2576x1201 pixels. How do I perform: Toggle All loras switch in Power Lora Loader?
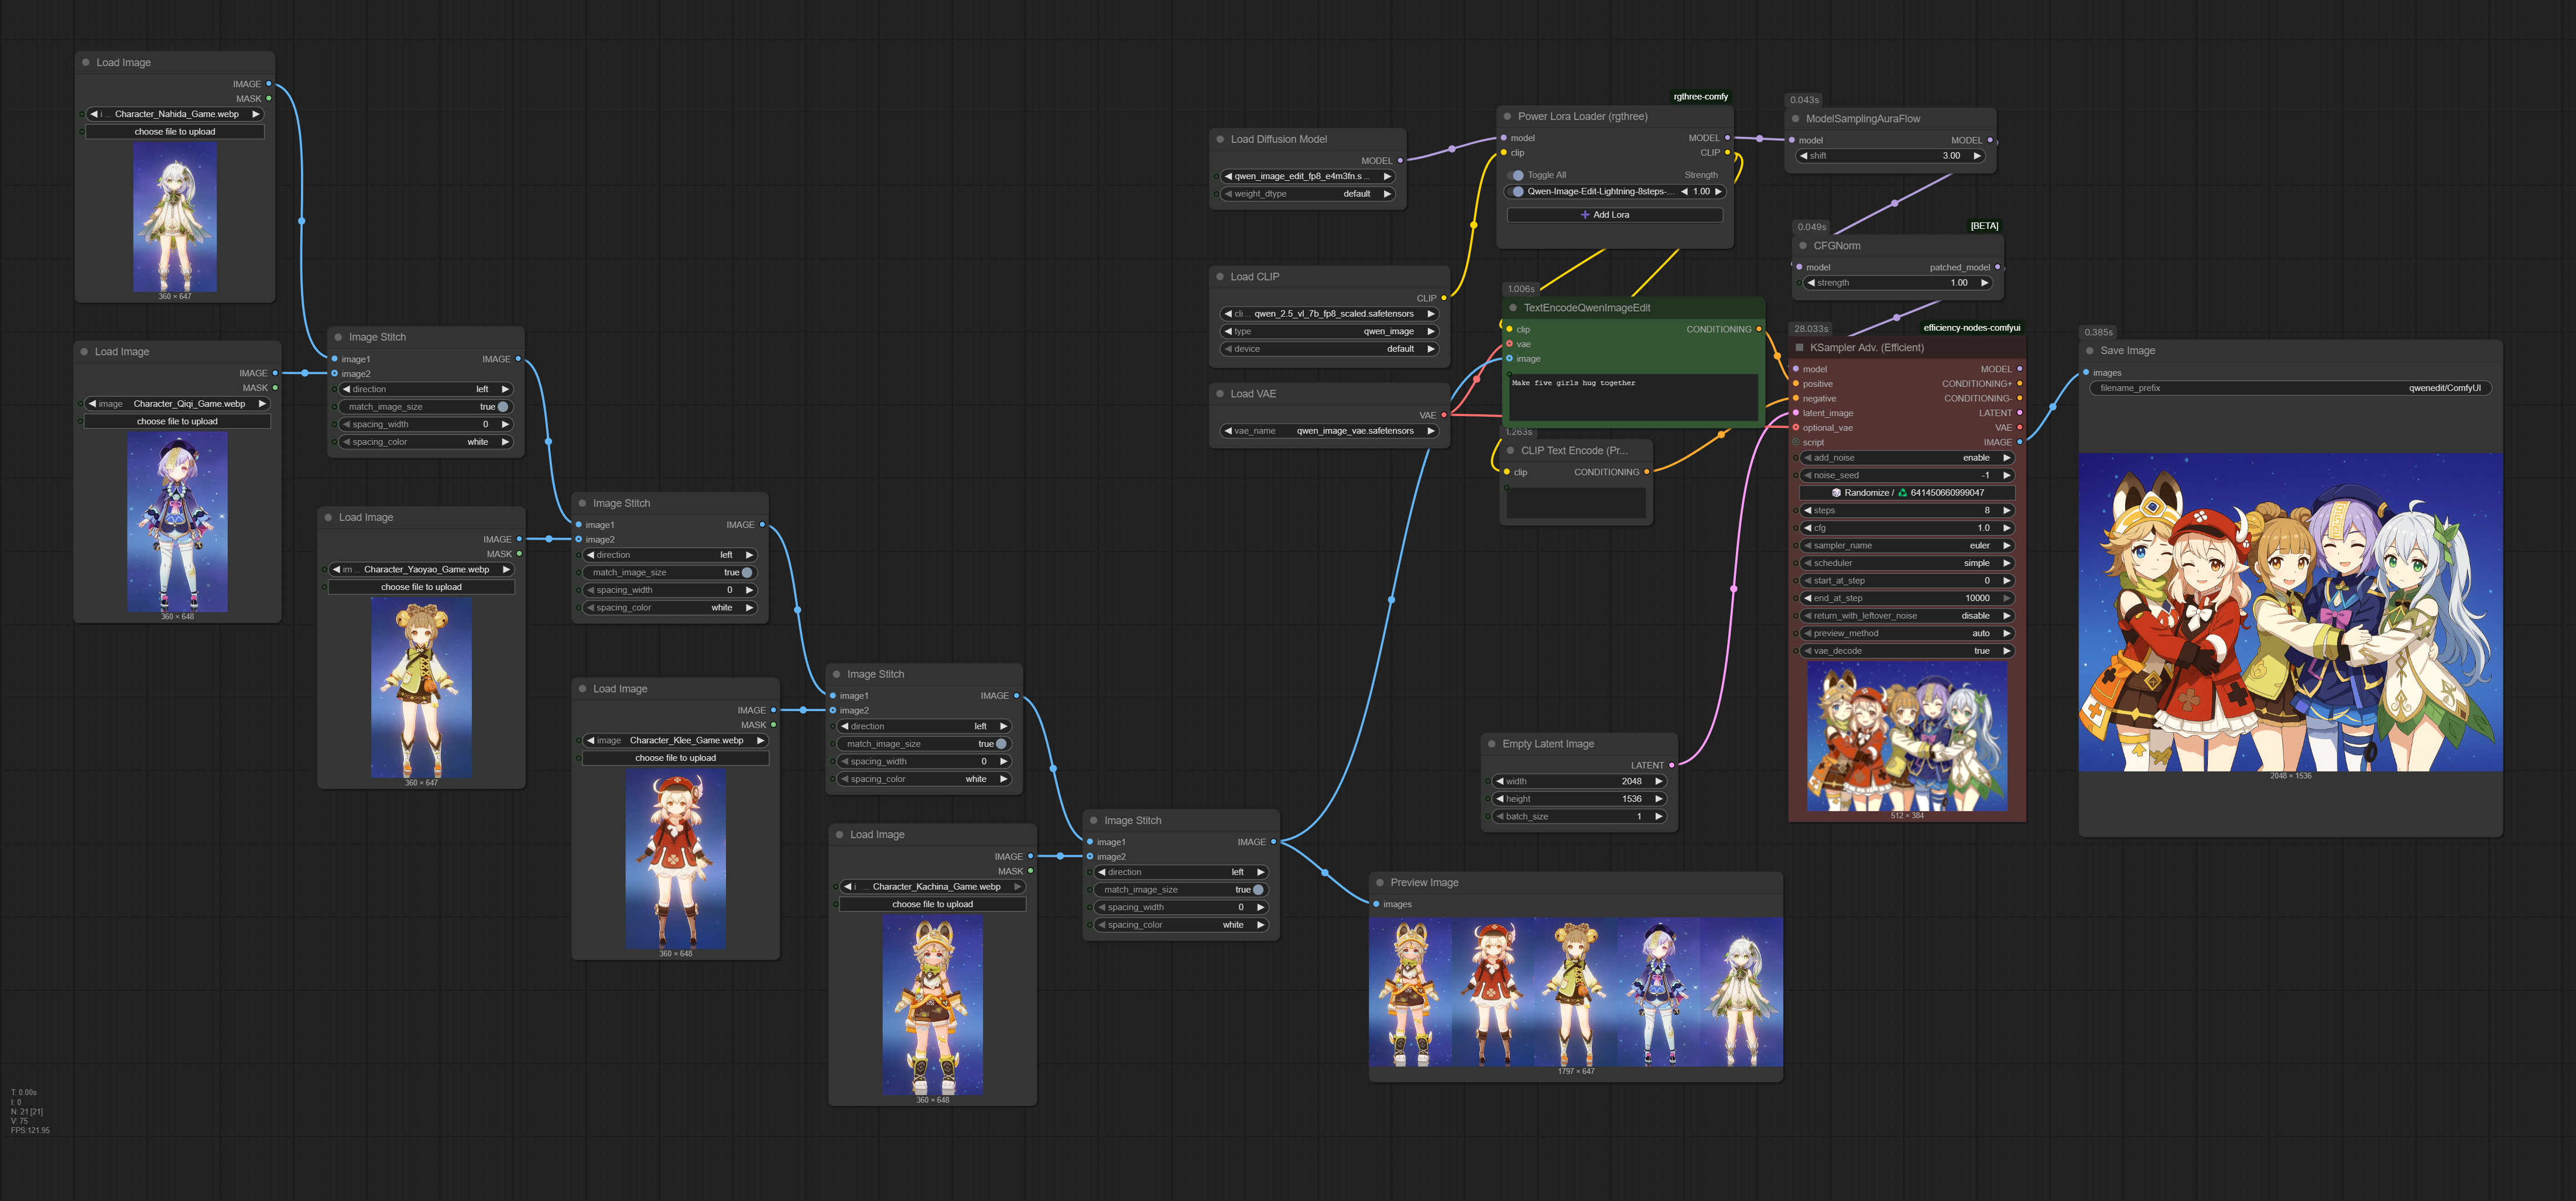pos(1517,175)
